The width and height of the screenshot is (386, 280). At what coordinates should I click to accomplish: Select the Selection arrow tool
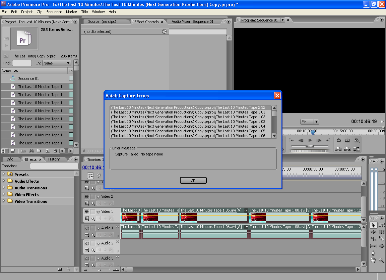pos(373,225)
